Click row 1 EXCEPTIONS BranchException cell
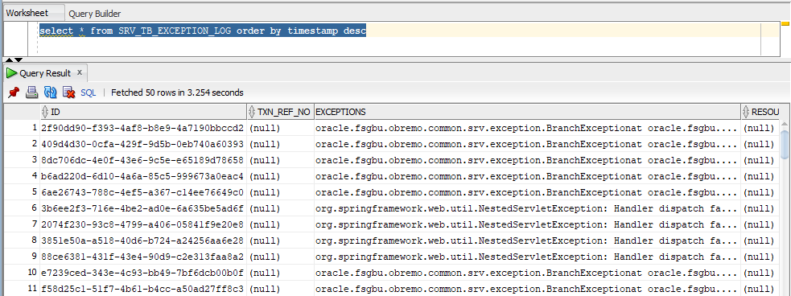The height and width of the screenshot is (296, 791). point(527,128)
